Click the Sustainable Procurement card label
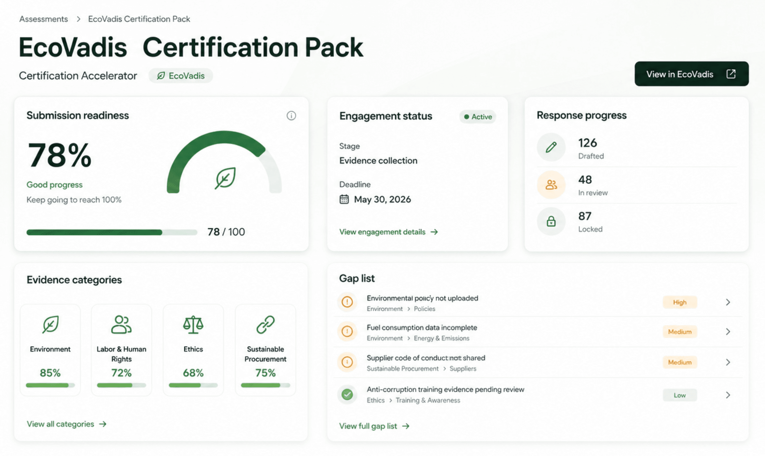The width and height of the screenshot is (765, 456). click(x=265, y=354)
